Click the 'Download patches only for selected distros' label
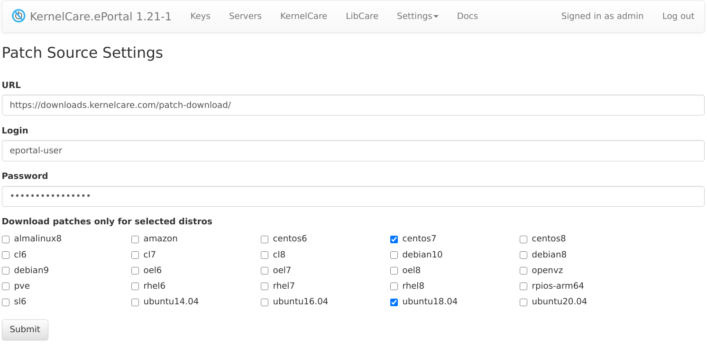 [x=107, y=221]
